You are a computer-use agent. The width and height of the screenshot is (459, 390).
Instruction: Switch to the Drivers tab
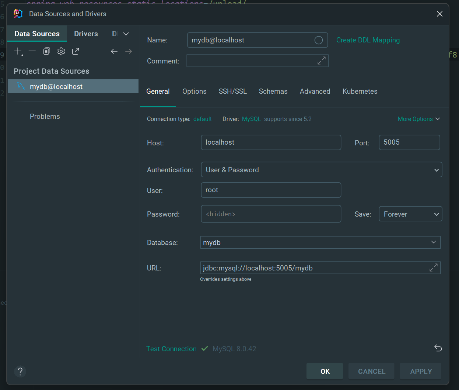(x=86, y=34)
